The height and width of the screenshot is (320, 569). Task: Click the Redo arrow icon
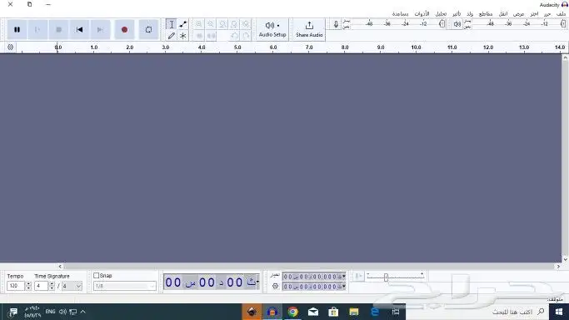[246, 36]
